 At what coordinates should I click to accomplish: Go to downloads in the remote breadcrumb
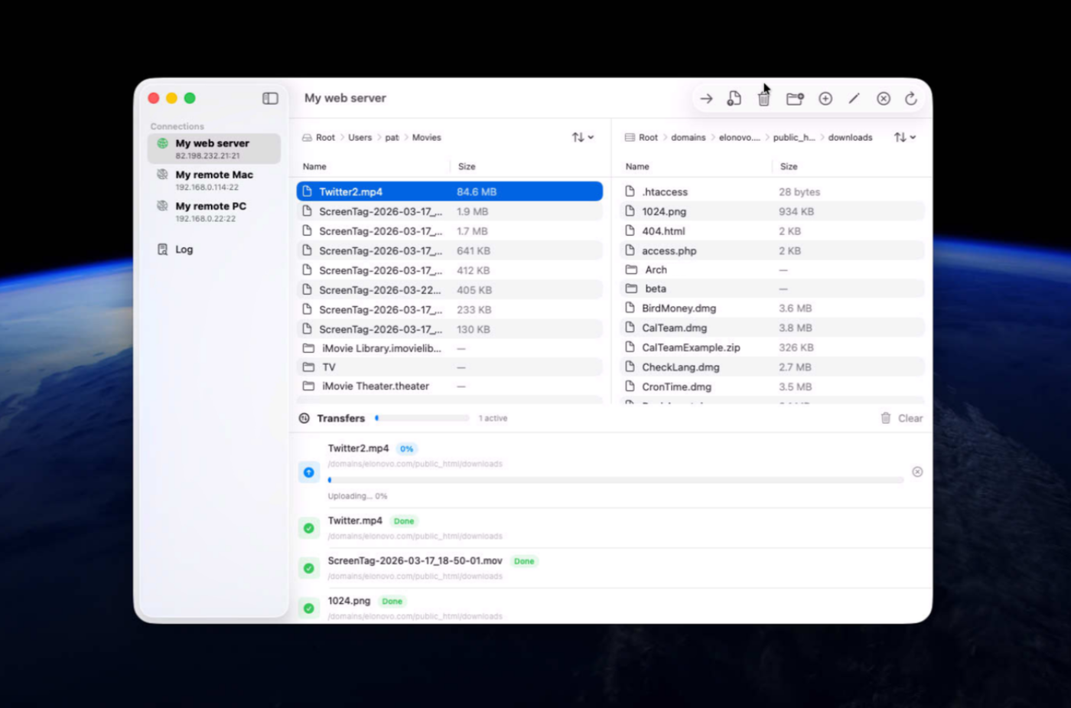(851, 138)
